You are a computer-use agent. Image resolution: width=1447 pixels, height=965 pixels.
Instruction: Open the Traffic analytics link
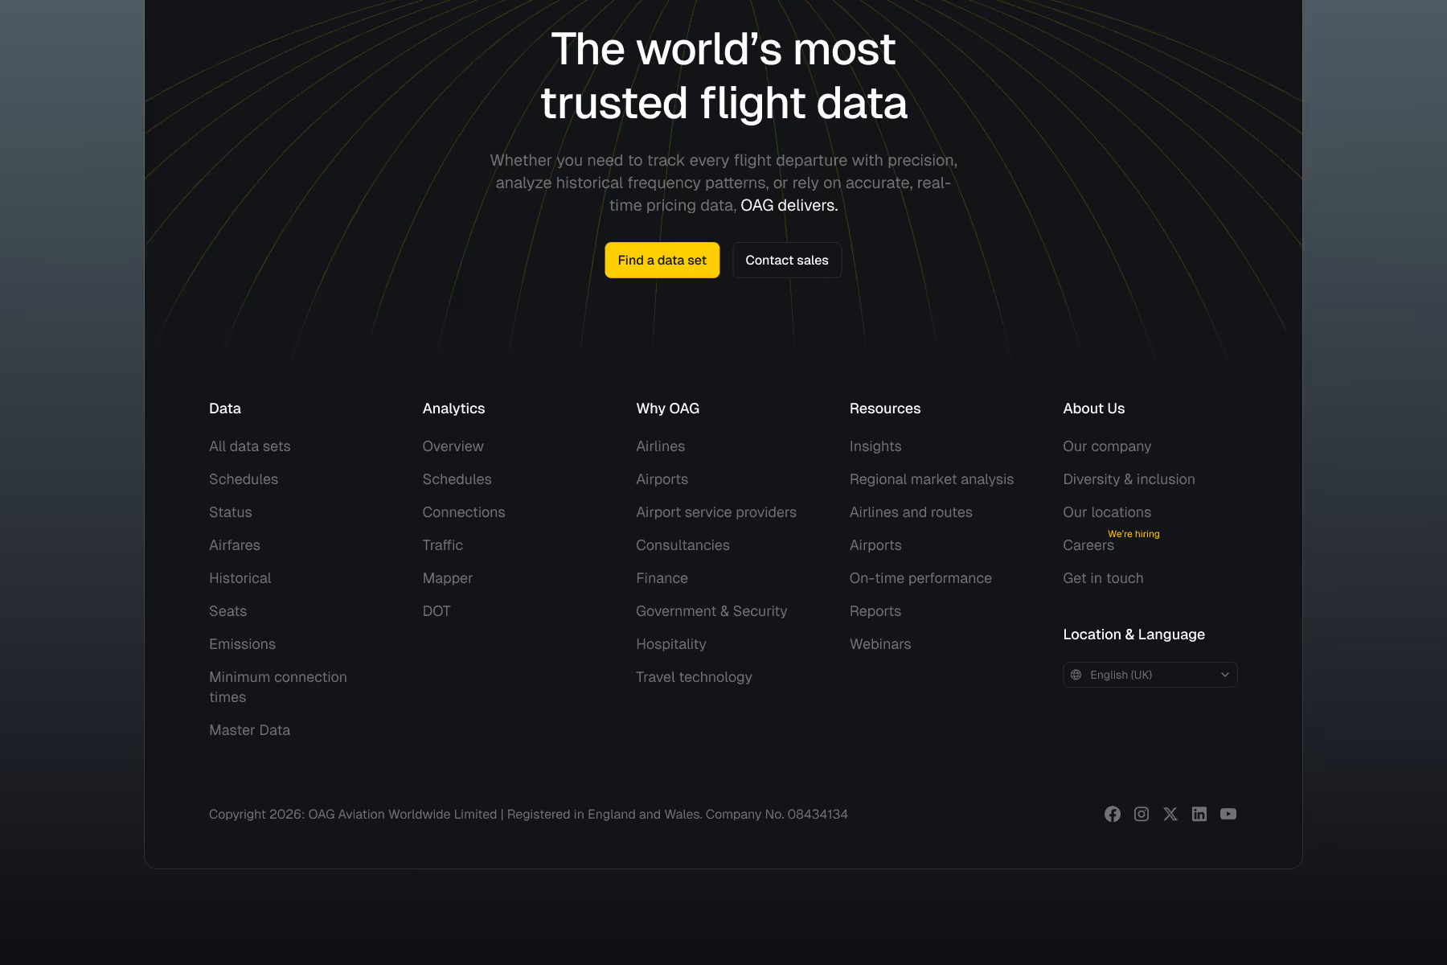(x=443, y=545)
